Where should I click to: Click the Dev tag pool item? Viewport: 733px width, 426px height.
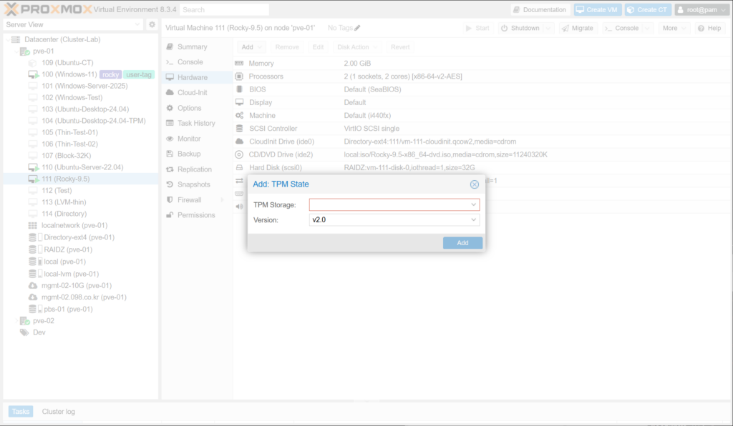point(39,332)
